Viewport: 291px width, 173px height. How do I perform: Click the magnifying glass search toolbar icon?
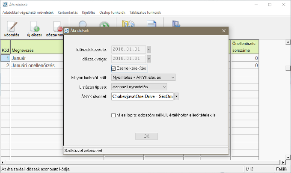pyautogui.click(x=83, y=24)
